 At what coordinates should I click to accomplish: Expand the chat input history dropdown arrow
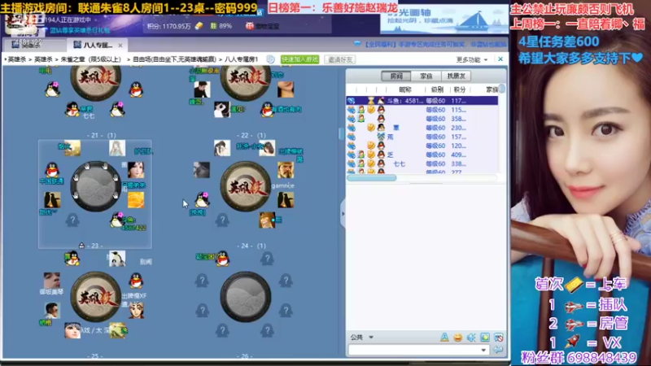pyautogui.click(x=483, y=351)
